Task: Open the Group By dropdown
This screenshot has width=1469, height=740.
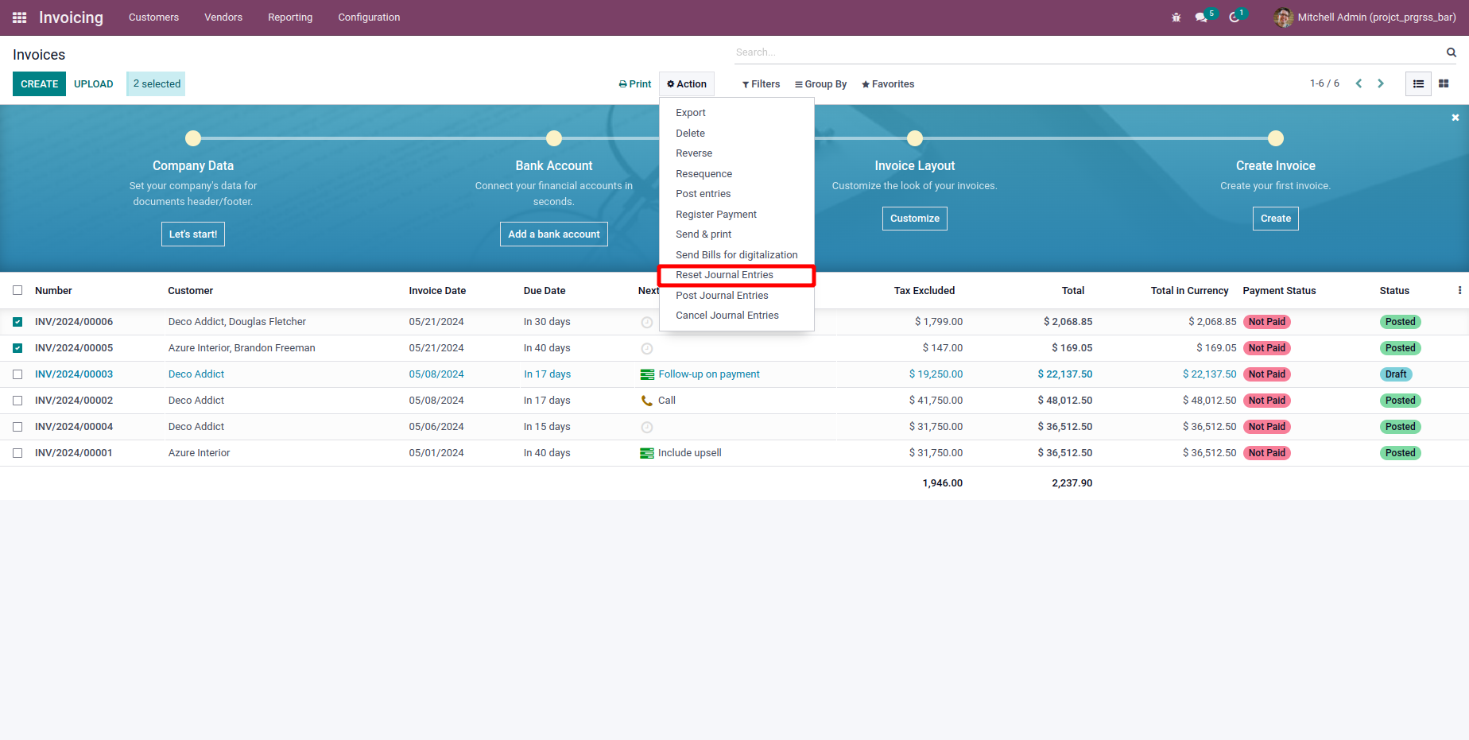Action: click(821, 84)
